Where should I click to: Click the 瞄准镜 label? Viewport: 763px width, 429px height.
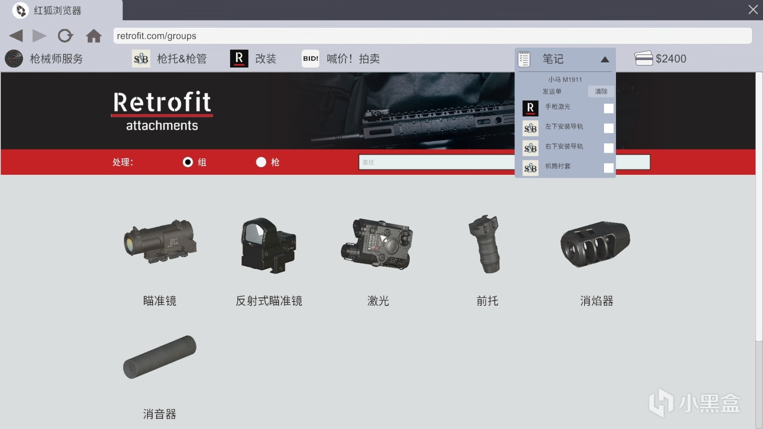click(160, 301)
